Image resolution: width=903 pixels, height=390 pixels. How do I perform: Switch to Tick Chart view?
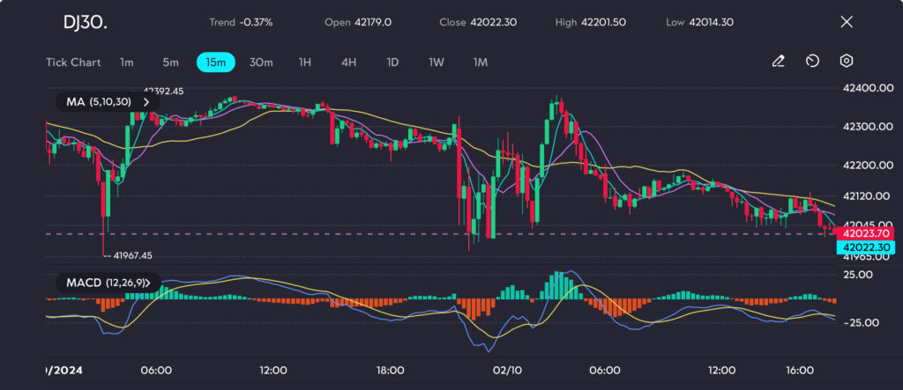(x=73, y=63)
